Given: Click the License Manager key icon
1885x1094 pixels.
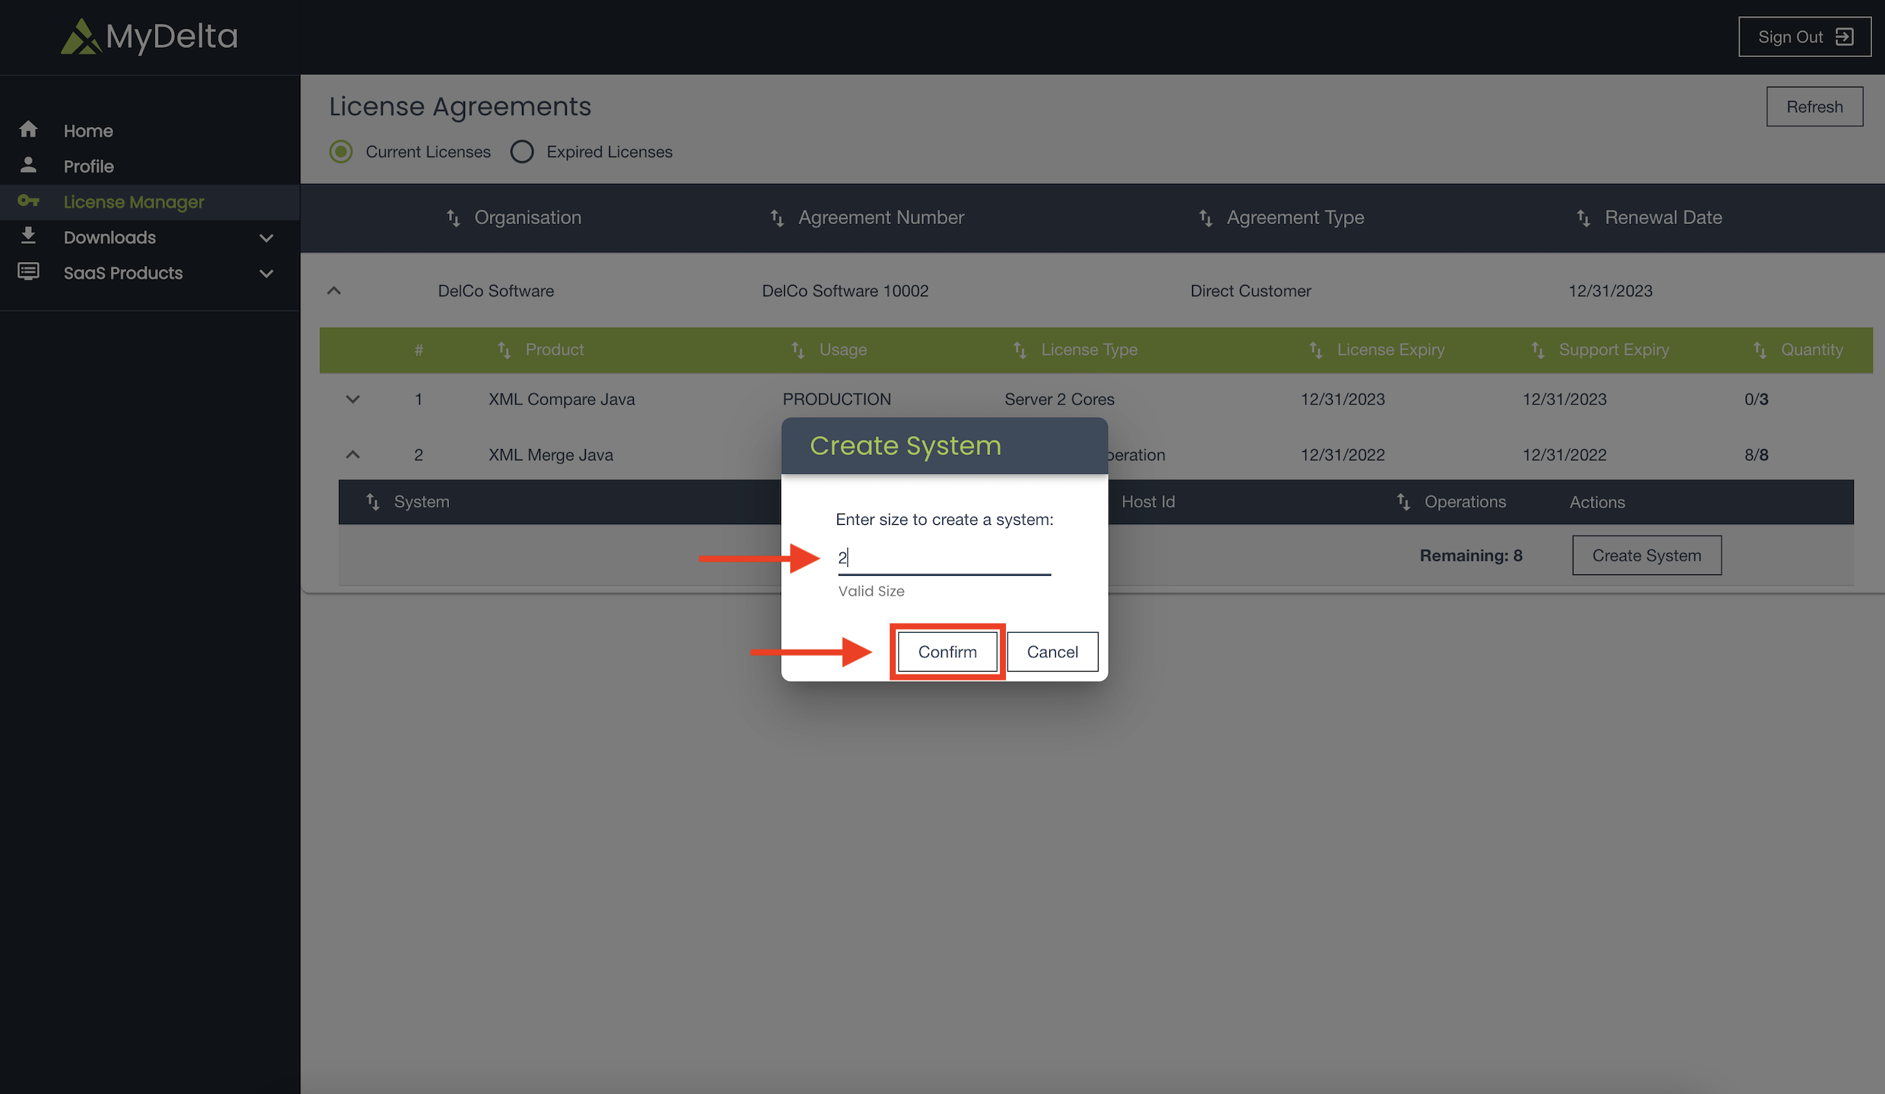Looking at the screenshot, I should coord(28,201).
